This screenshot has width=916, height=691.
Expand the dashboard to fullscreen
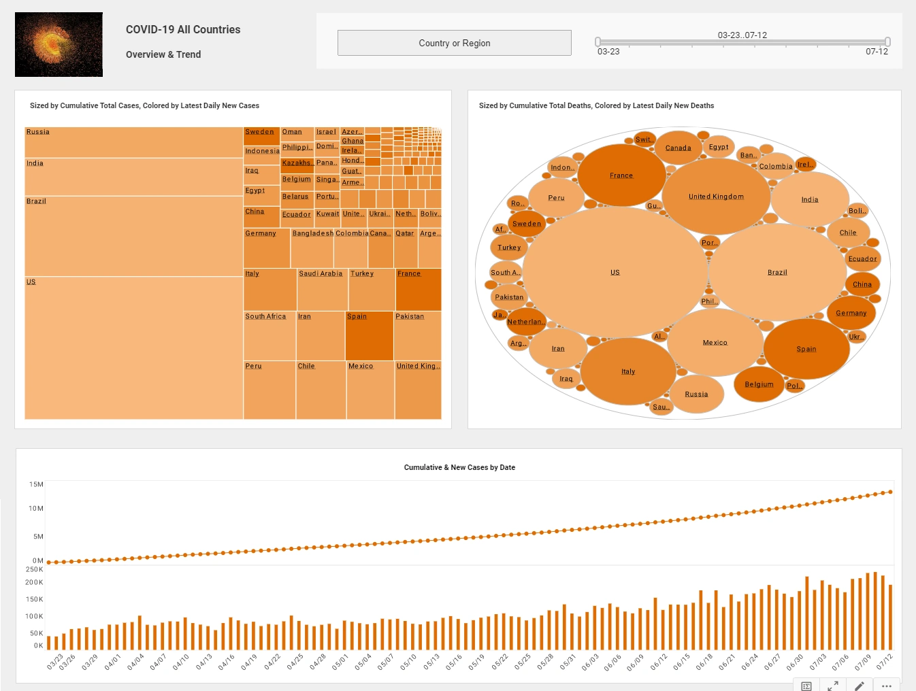coord(832,686)
